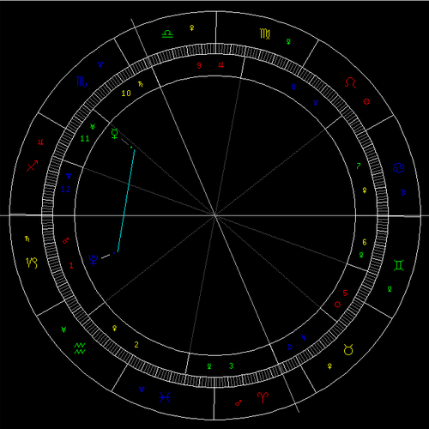Click the red Sun glyph below Leo
This screenshot has height=429, width=429.
pos(366,101)
